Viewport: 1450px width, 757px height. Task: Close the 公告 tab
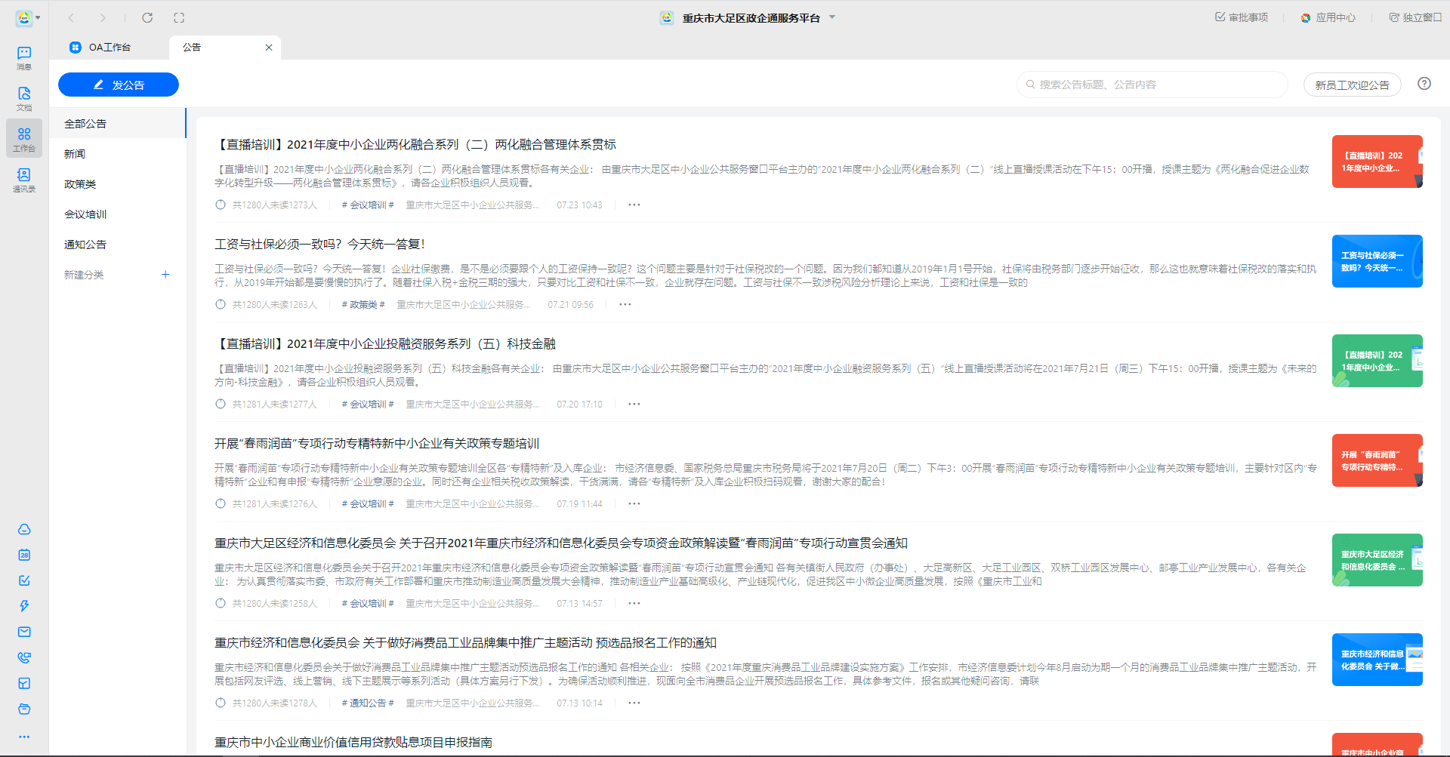pyautogui.click(x=269, y=47)
